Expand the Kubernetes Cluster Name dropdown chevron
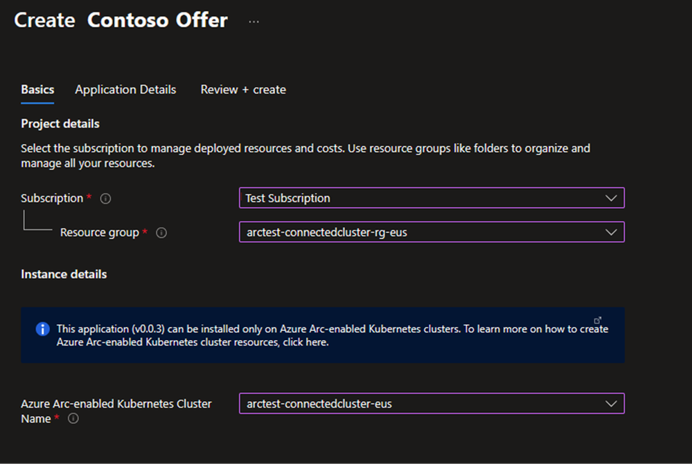Screen dimensions: 692x464 point(610,404)
